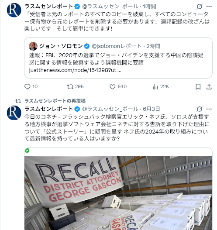Open the justthenews.com link in quoted tweet

[75, 70]
